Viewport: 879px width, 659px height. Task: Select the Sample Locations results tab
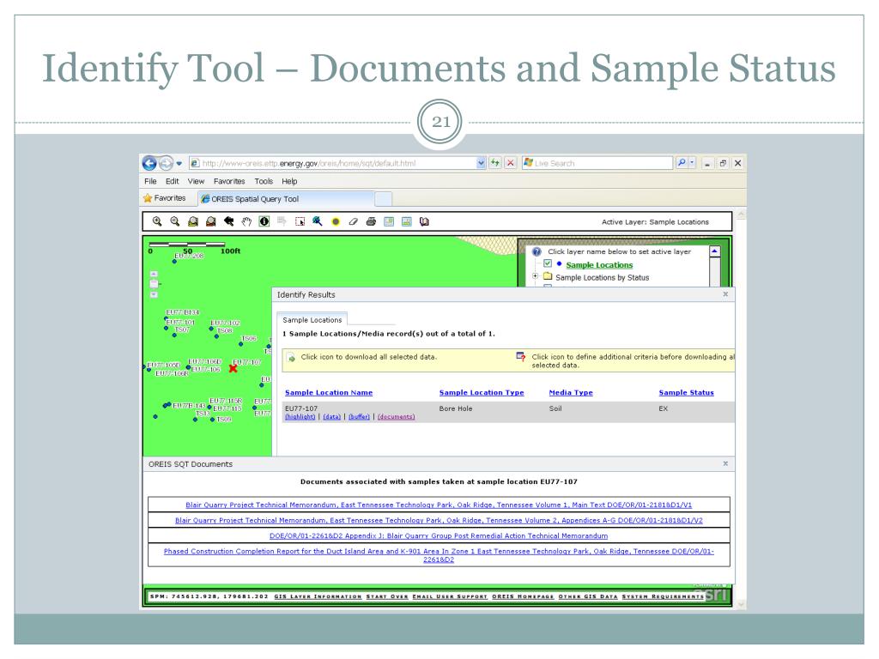[312, 319]
